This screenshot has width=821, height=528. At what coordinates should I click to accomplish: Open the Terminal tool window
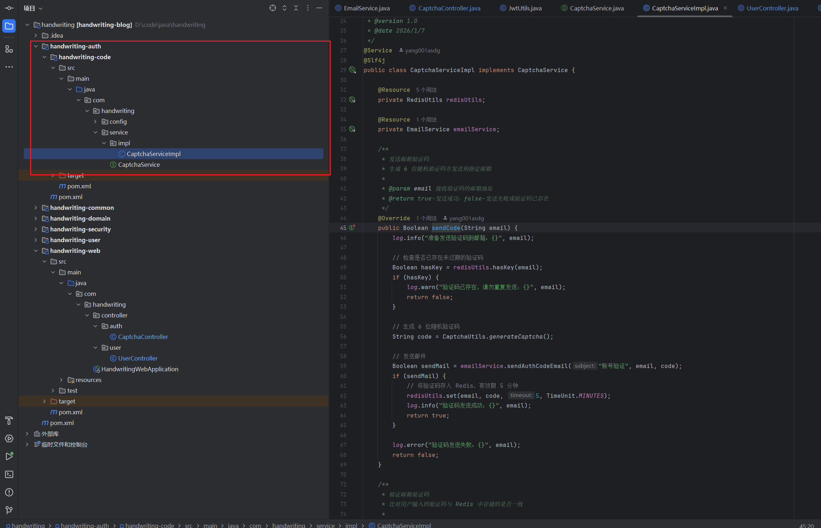9,474
